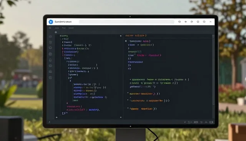Click the blue circular app logo
This screenshot has width=246, height=141.
pyautogui.click(x=51, y=22)
